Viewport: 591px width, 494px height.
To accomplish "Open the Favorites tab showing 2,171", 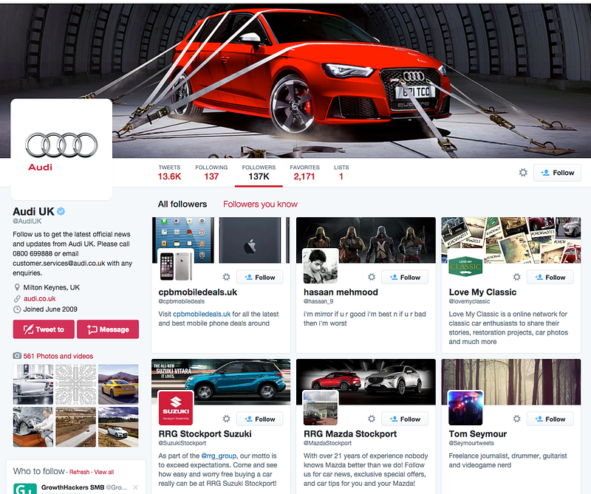I will pos(304,173).
